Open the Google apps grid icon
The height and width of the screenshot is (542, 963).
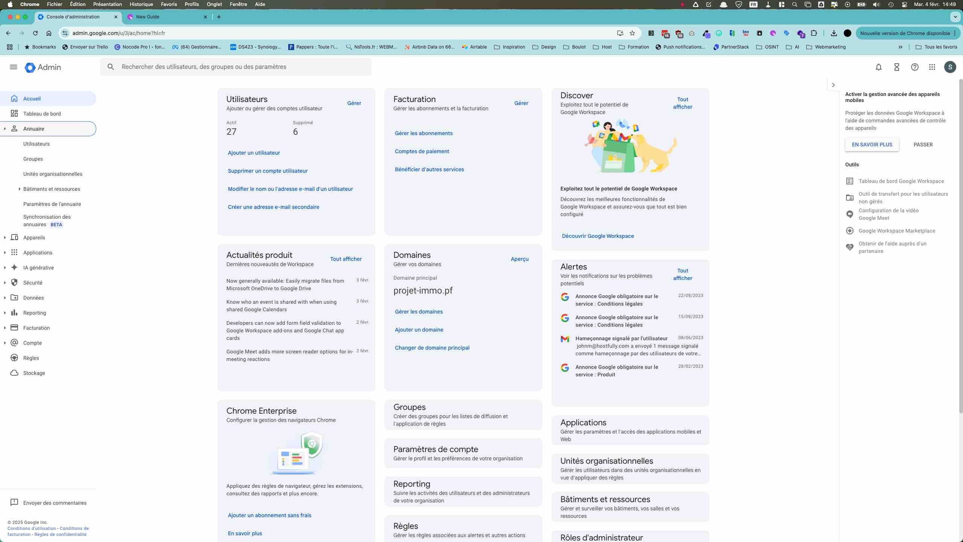pyautogui.click(x=932, y=67)
